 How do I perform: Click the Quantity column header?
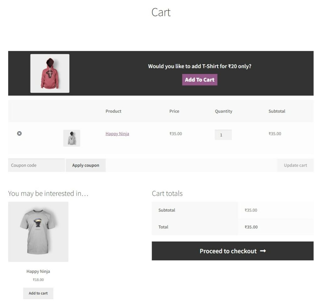[224, 111]
